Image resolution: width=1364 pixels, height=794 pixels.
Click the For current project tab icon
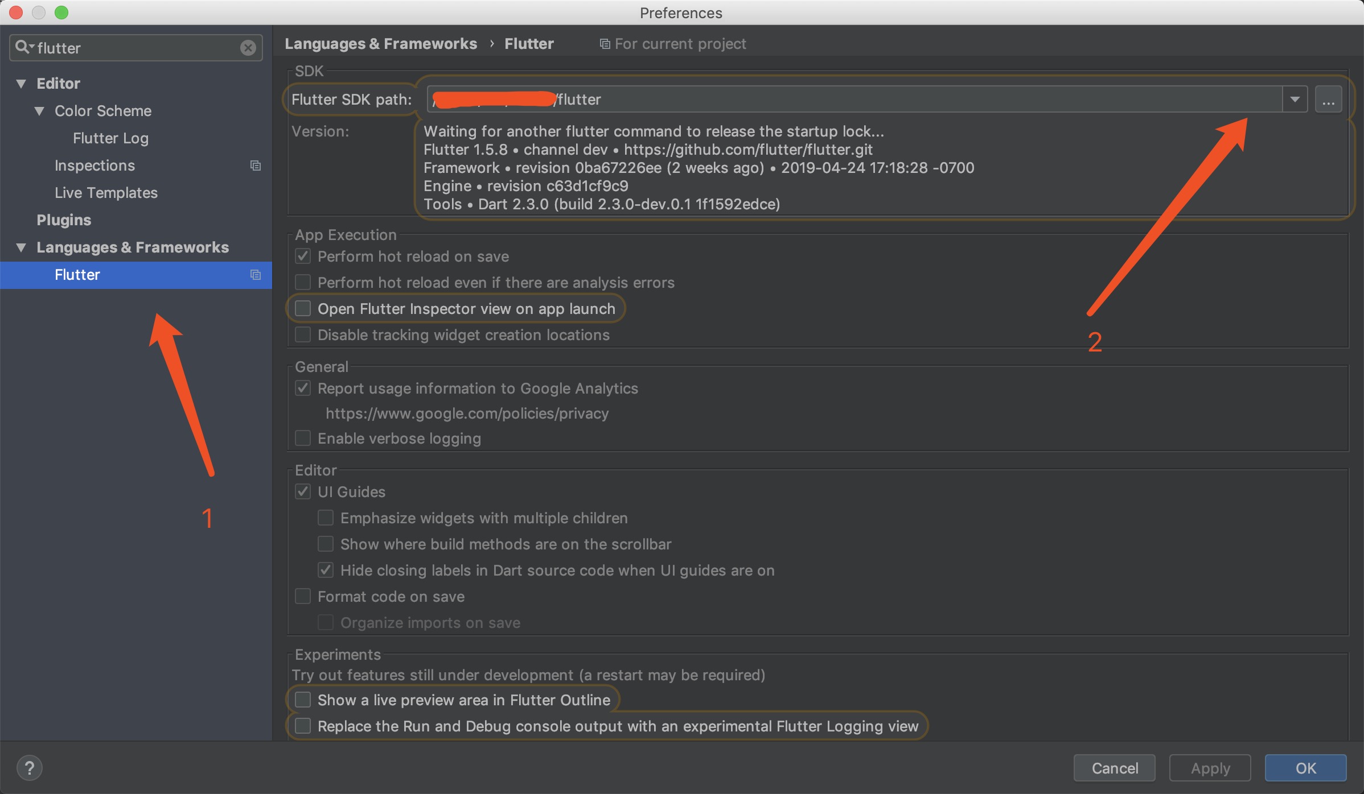pyautogui.click(x=603, y=43)
